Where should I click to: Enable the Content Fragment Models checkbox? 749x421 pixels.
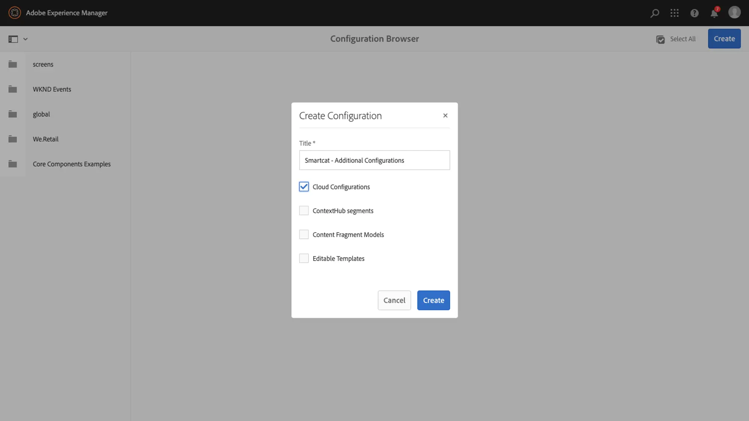(304, 234)
